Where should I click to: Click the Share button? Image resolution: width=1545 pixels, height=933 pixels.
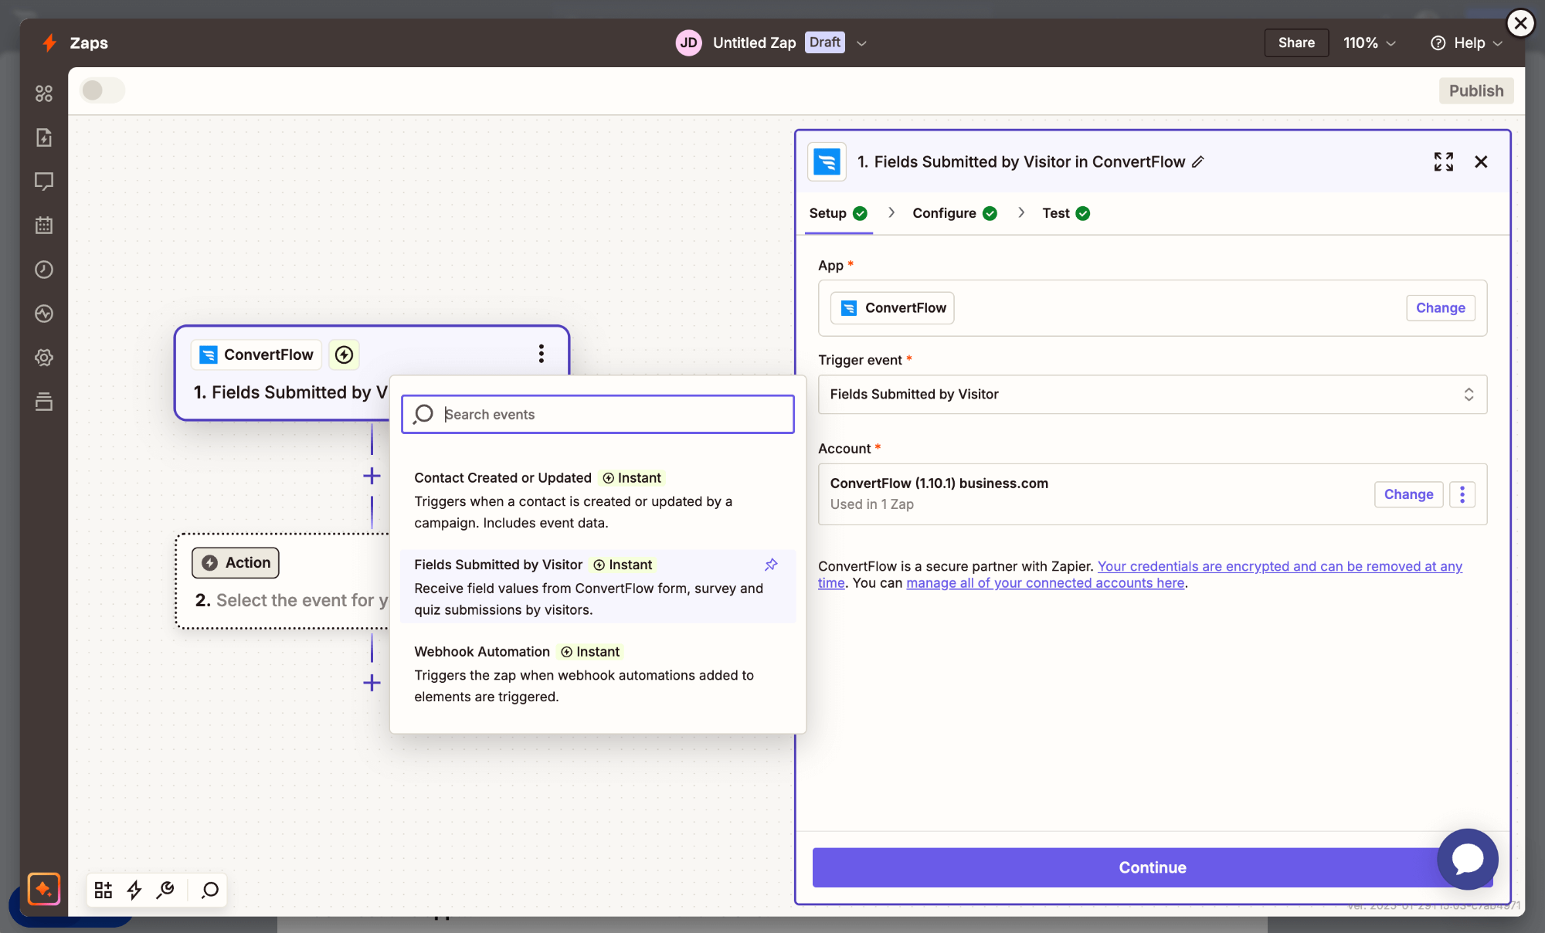pos(1296,42)
